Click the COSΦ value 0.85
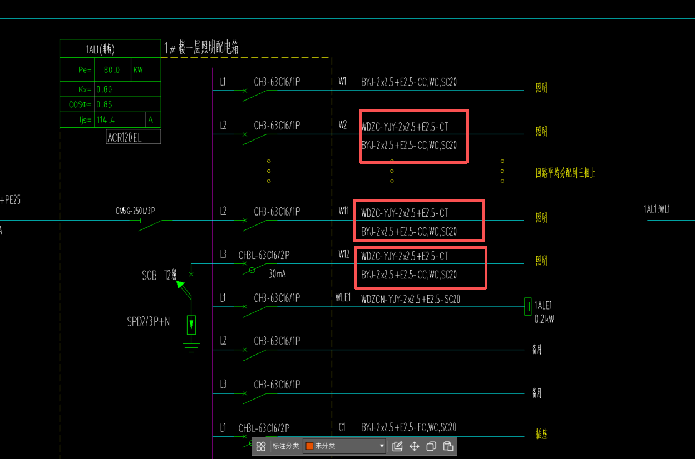Image resolution: width=695 pixels, height=459 pixels. click(104, 104)
